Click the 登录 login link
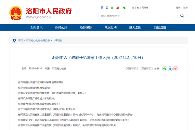195x130 pixels. point(178,7)
